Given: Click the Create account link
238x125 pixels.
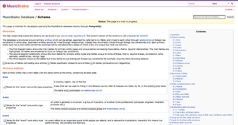Looking at the screenshot, I should tap(52, 4).
